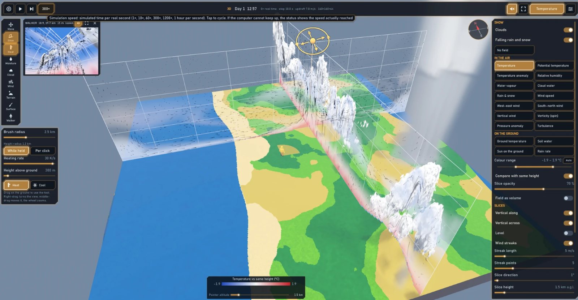Image resolution: width=578 pixels, height=300 pixels.
Task: Select the Wind speed field
Action: tap(554, 96)
